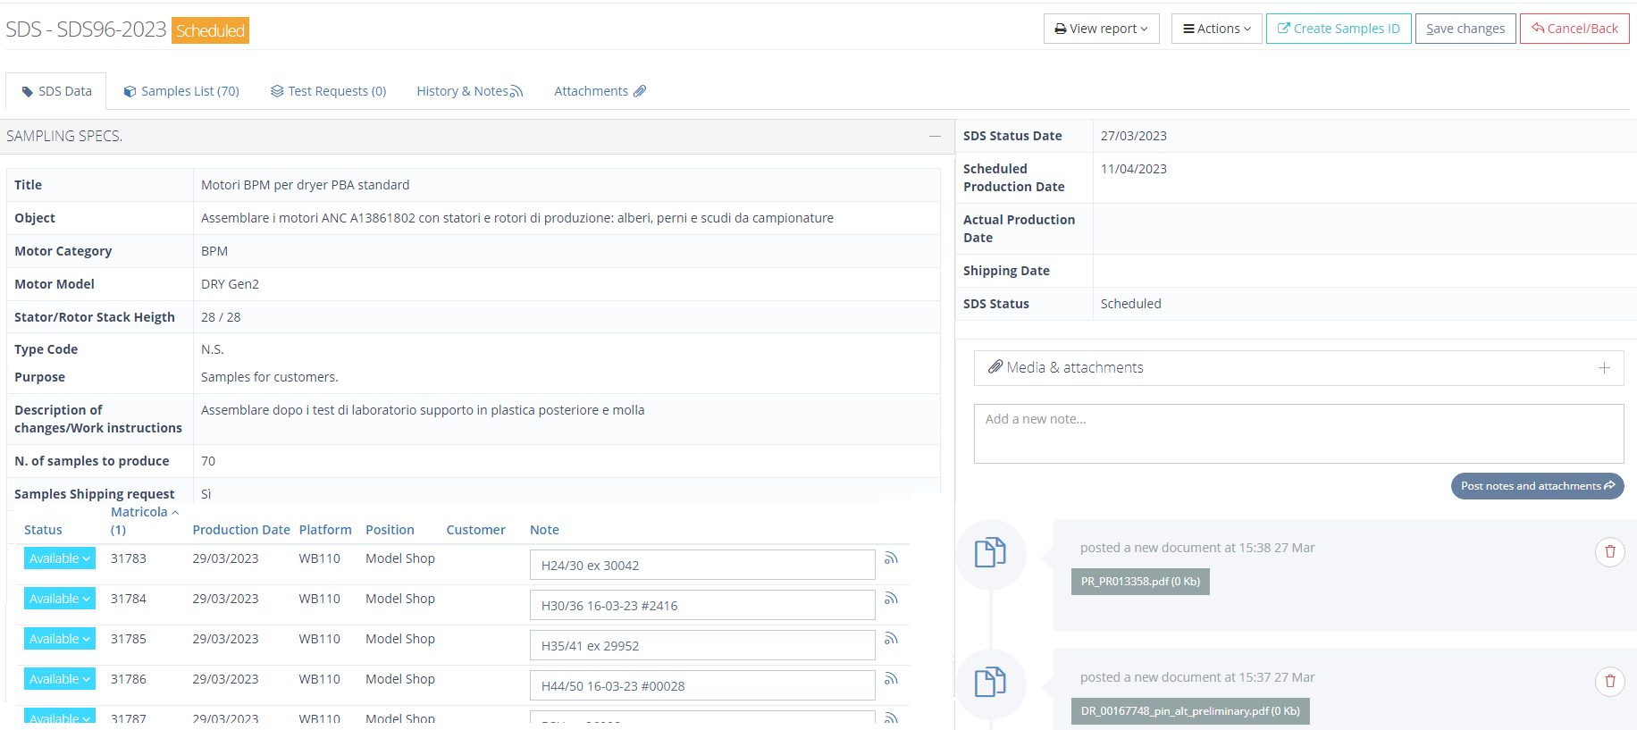The image size is (1637, 730).
Task: Click the feed icon for sample 31785
Action: [x=890, y=639]
